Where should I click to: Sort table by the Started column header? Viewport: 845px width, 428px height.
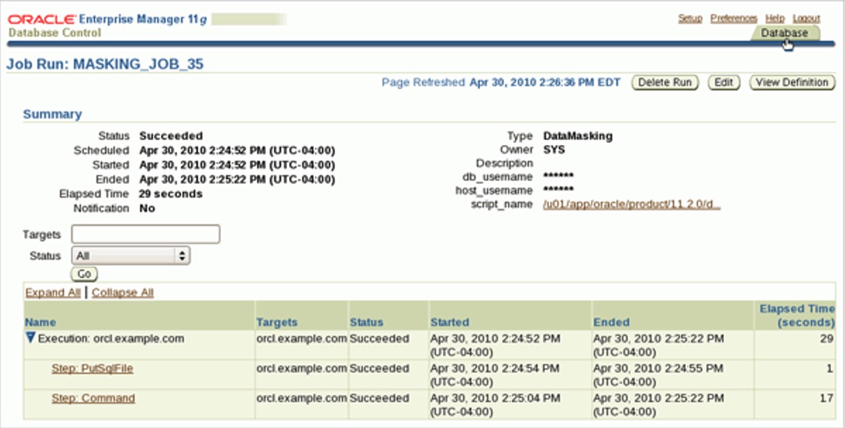[x=449, y=322]
